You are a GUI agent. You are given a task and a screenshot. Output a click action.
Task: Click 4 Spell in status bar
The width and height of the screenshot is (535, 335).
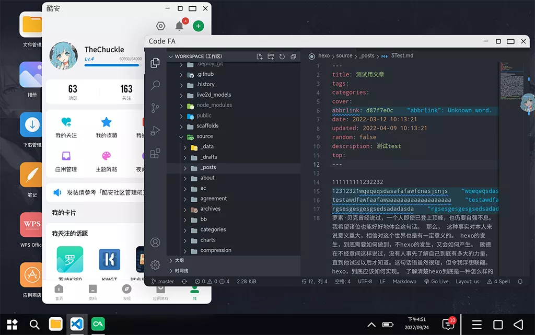498,282
